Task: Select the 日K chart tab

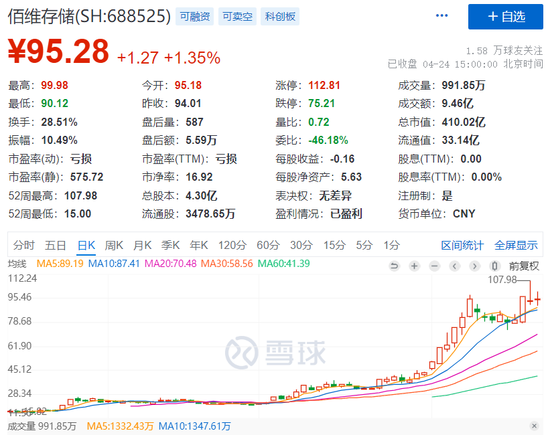Action: point(86,246)
